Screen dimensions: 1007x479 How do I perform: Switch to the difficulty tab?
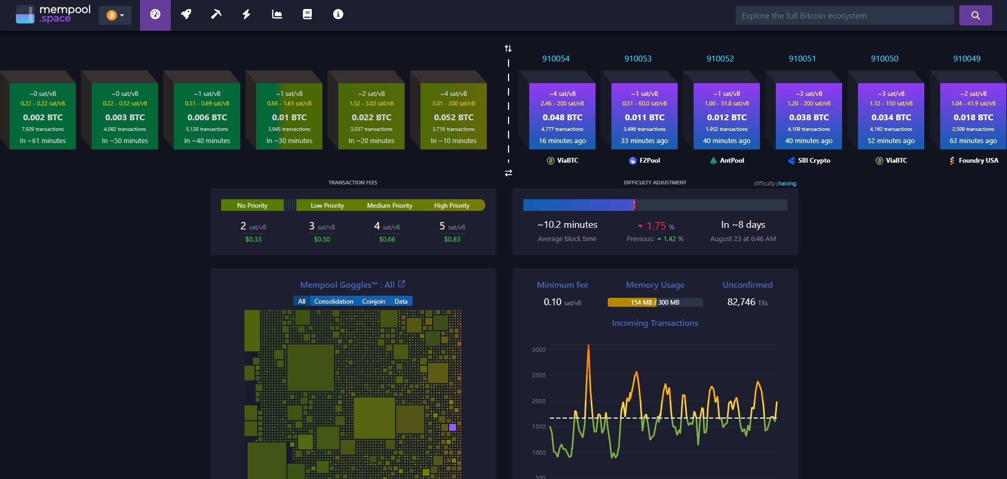(x=764, y=184)
